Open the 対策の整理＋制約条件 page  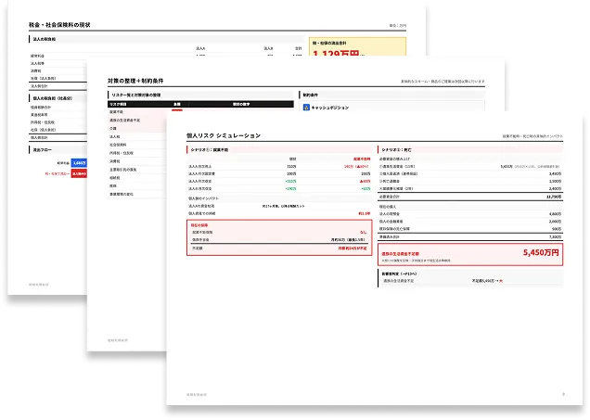(x=148, y=83)
